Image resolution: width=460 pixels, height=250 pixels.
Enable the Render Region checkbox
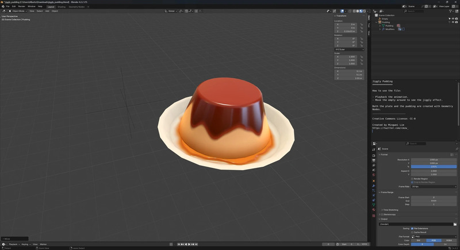coord(412,178)
